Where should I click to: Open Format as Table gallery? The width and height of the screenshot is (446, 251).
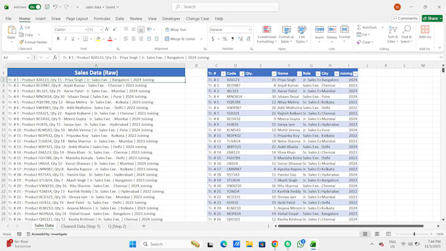(x=286, y=34)
